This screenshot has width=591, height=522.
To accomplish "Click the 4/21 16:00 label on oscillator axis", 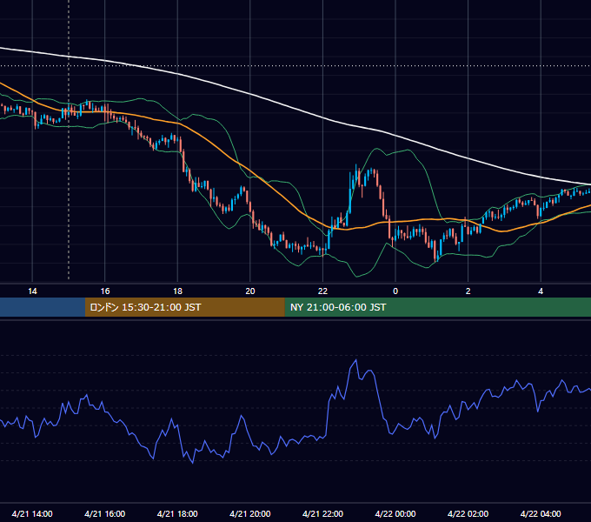I will coord(105,513).
